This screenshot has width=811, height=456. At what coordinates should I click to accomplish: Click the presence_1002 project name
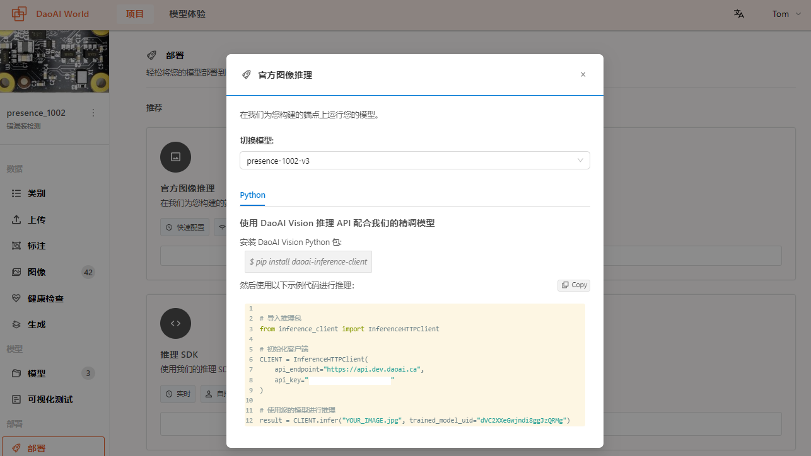[36, 113]
